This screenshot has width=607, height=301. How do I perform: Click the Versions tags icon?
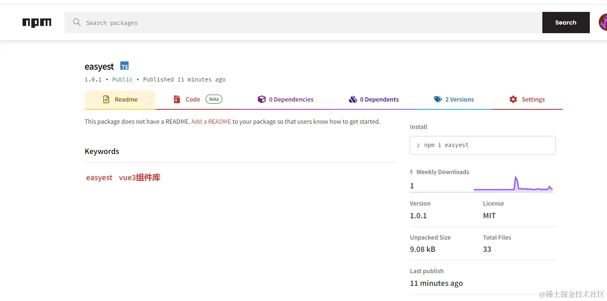[438, 99]
